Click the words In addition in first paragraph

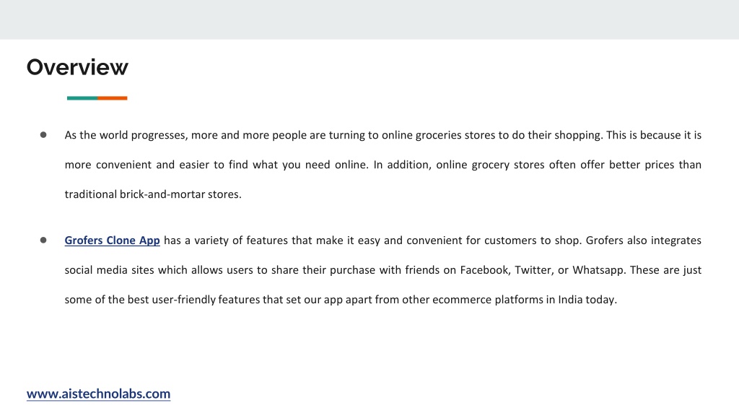(x=402, y=165)
